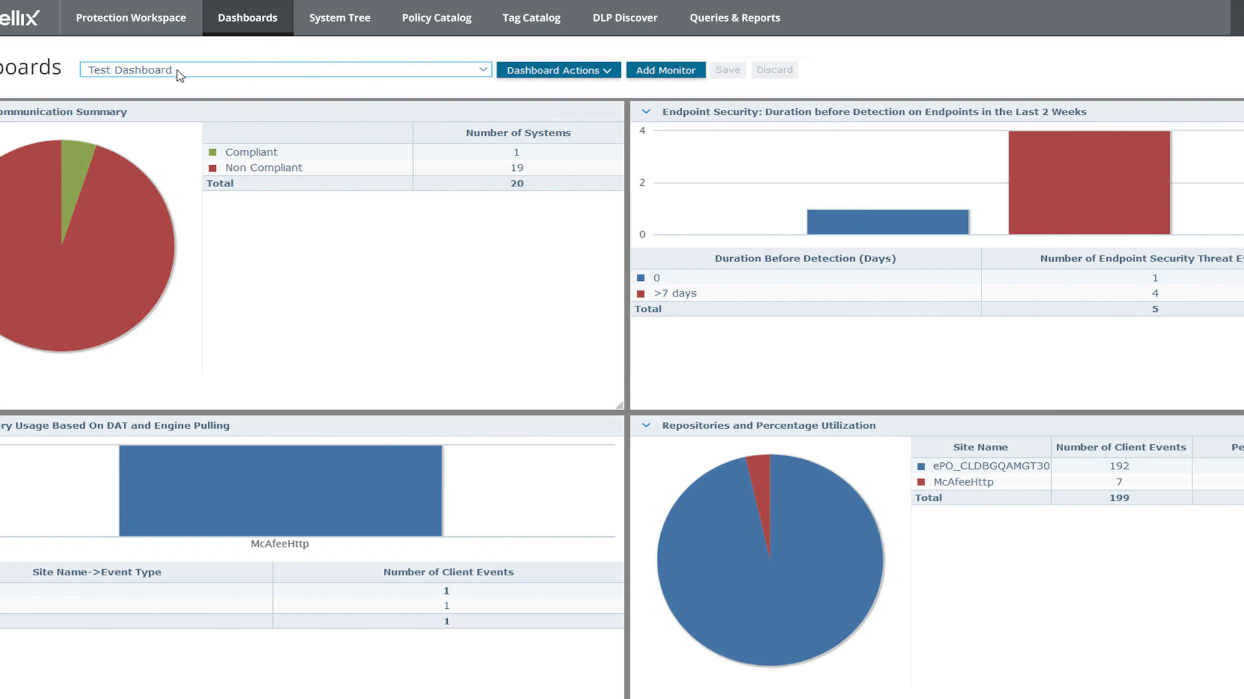Click the blue '0' duration legend marker
This screenshot has height=699, width=1244.
click(x=640, y=278)
